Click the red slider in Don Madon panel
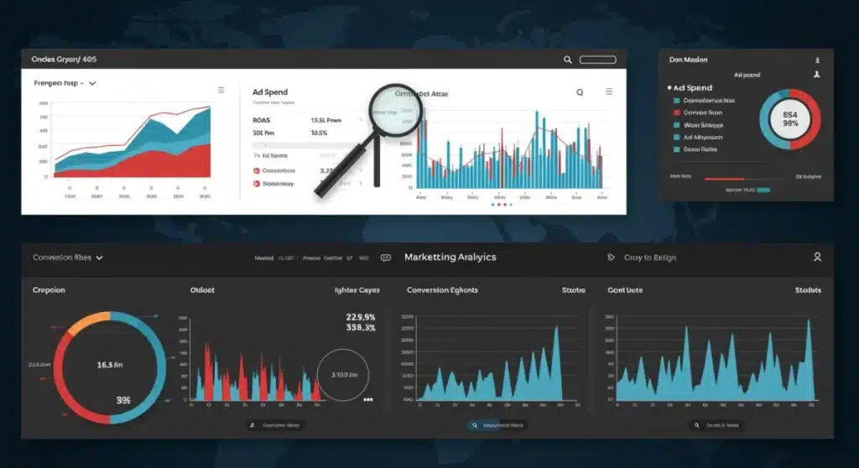Image resolution: width=859 pixels, height=468 pixels. 724,179
